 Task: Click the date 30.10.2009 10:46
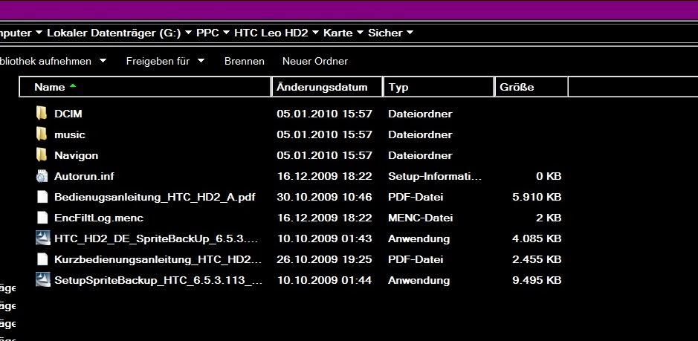coord(324,197)
